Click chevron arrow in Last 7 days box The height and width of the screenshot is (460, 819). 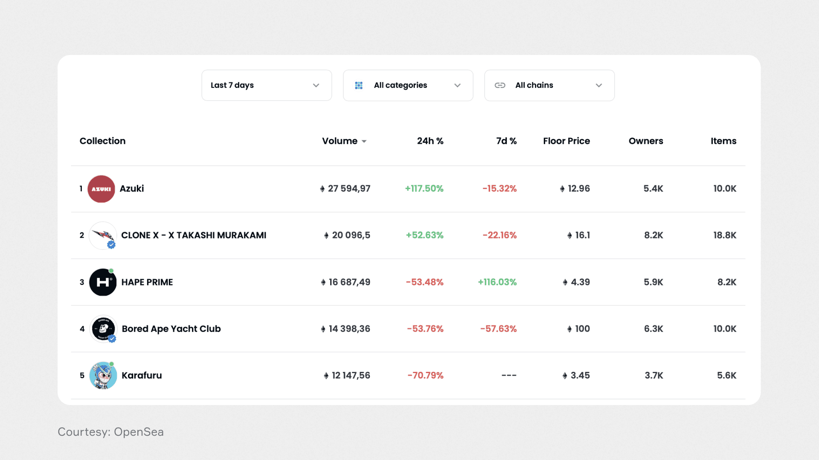point(316,86)
